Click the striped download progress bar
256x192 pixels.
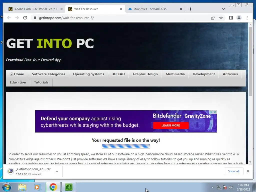click(126, 146)
